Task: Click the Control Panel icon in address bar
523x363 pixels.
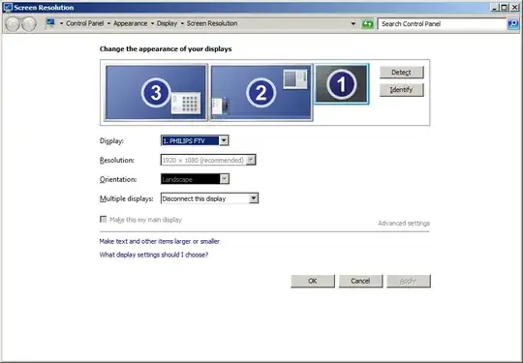Action: [50, 23]
